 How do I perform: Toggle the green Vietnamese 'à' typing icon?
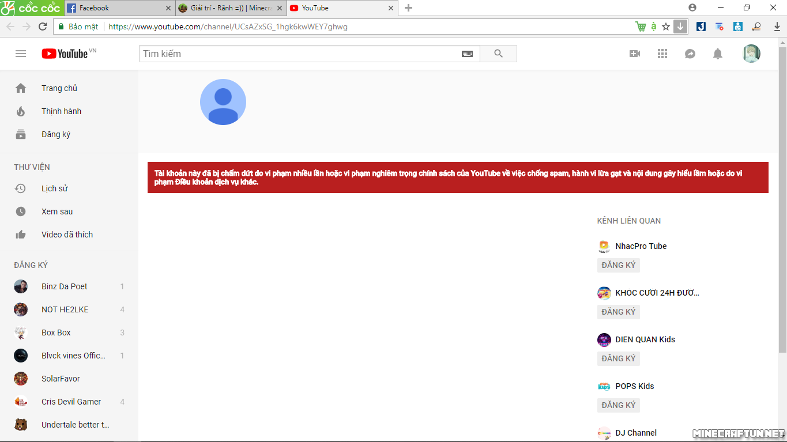tap(654, 27)
